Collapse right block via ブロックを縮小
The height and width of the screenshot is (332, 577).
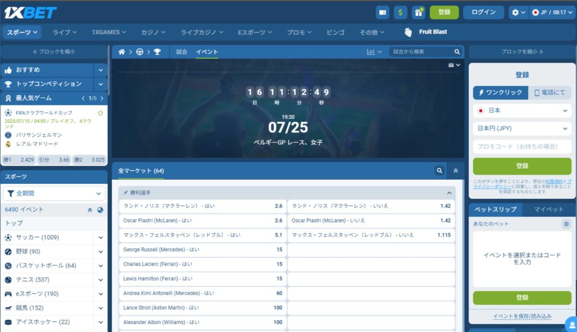click(522, 52)
